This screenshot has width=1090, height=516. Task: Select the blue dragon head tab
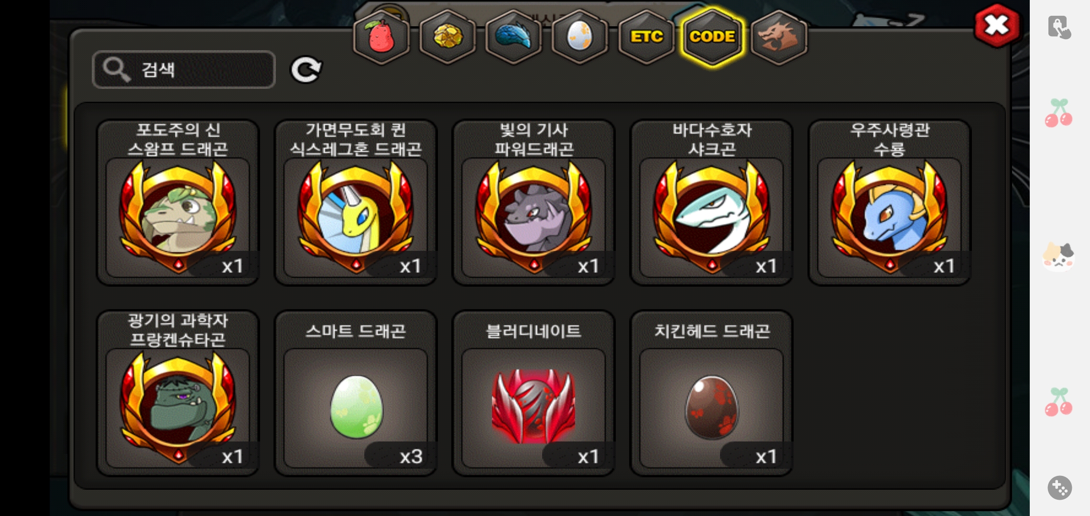click(x=513, y=37)
